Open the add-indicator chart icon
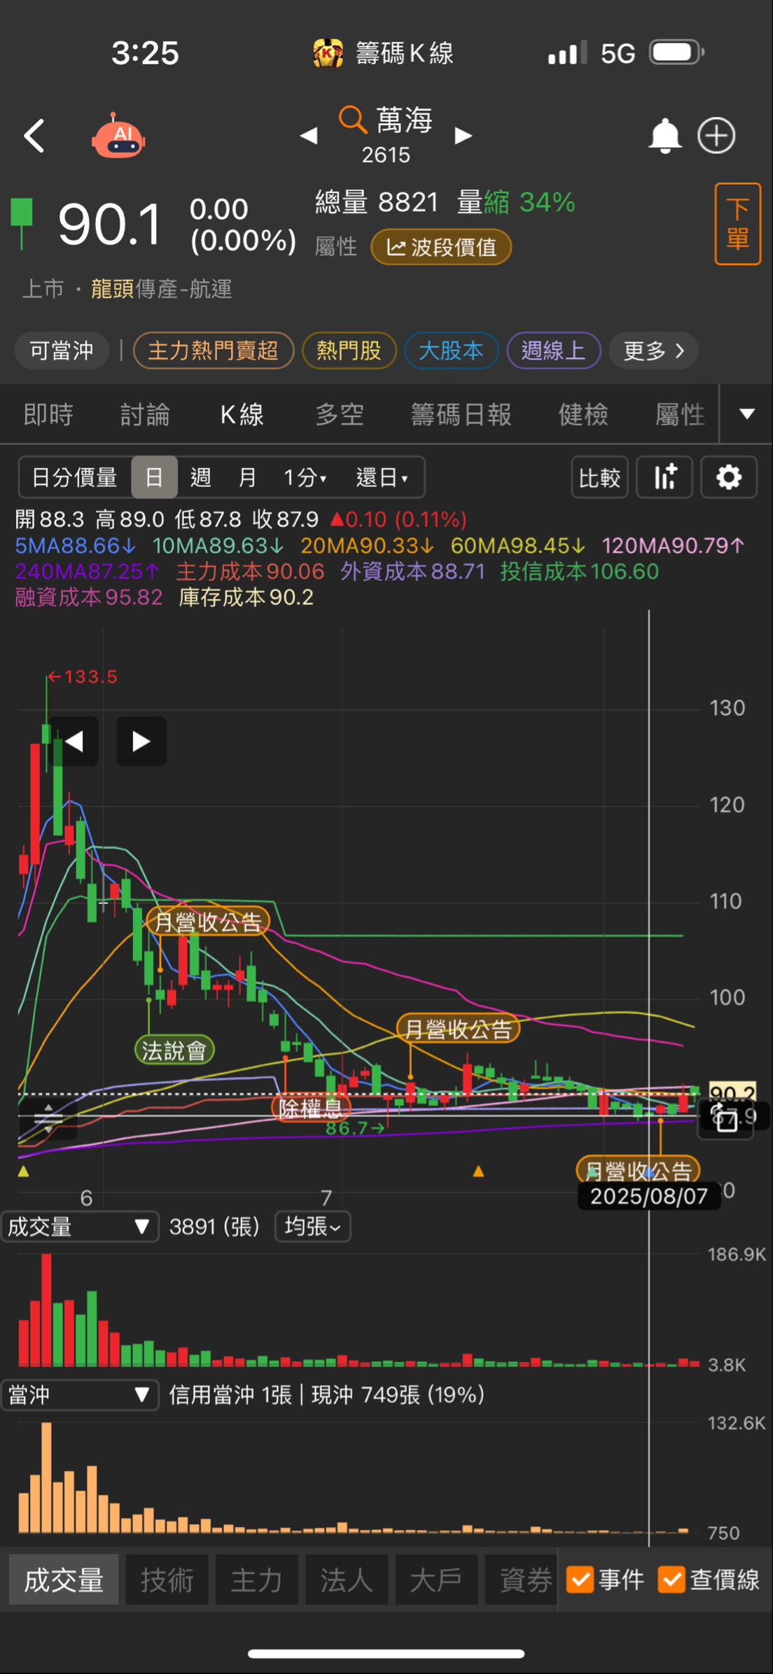 pyautogui.click(x=664, y=477)
